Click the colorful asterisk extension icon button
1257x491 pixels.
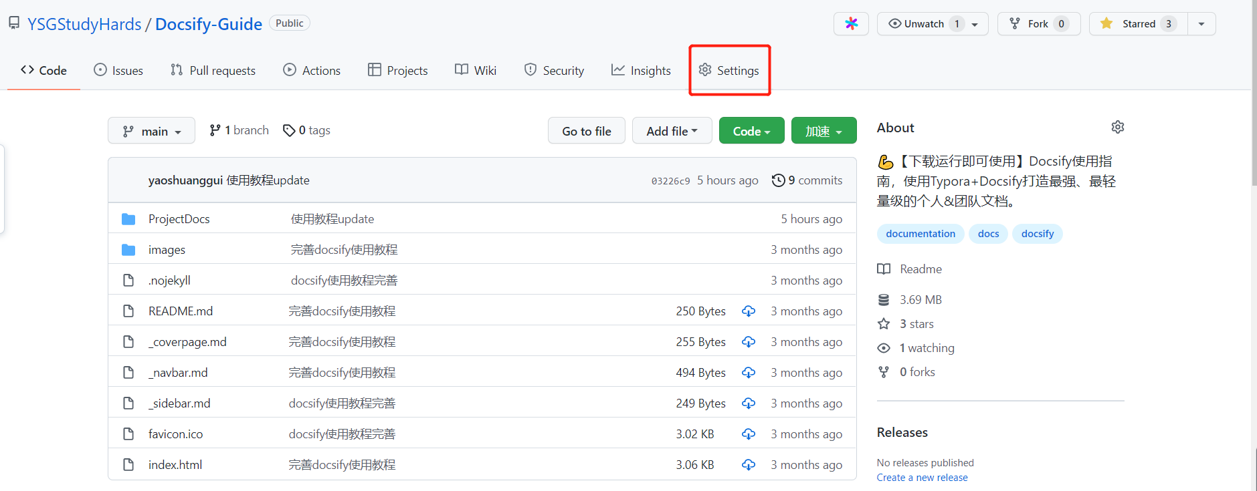coord(851,23)
